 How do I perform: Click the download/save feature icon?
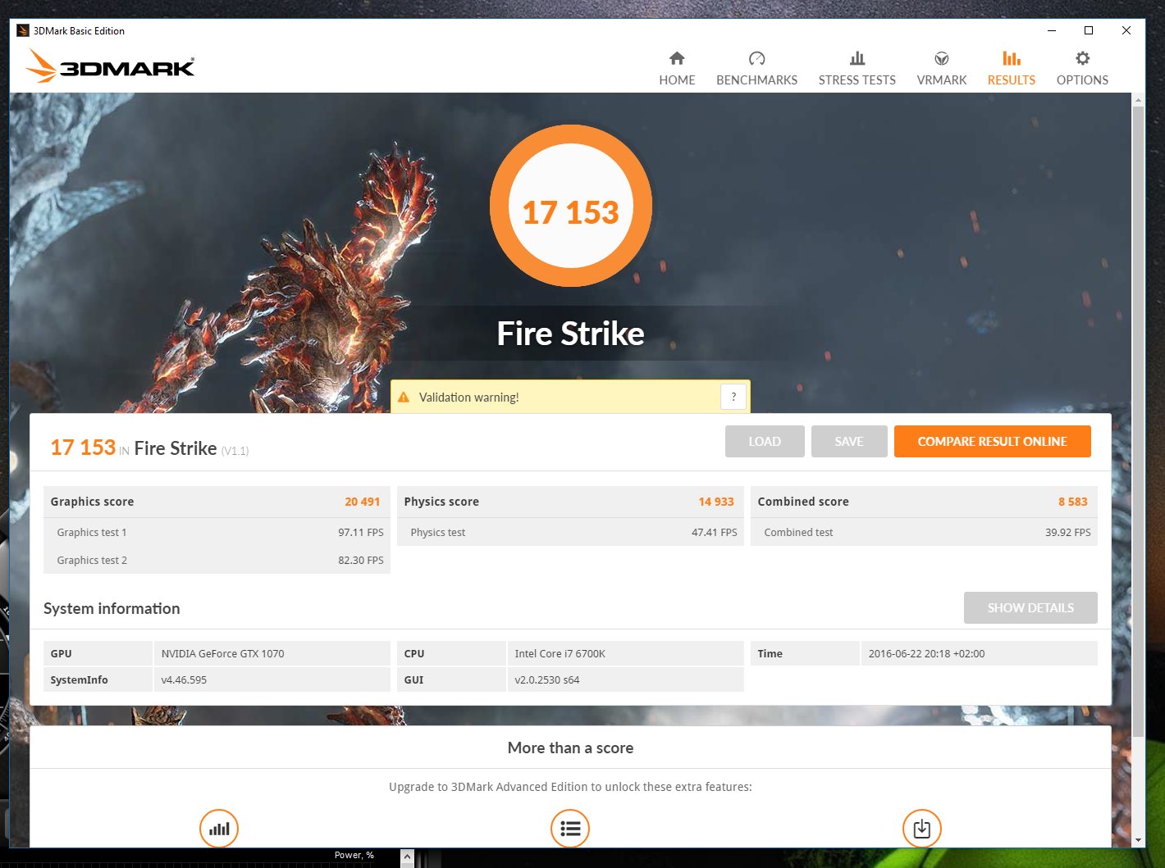click(922, 829)
